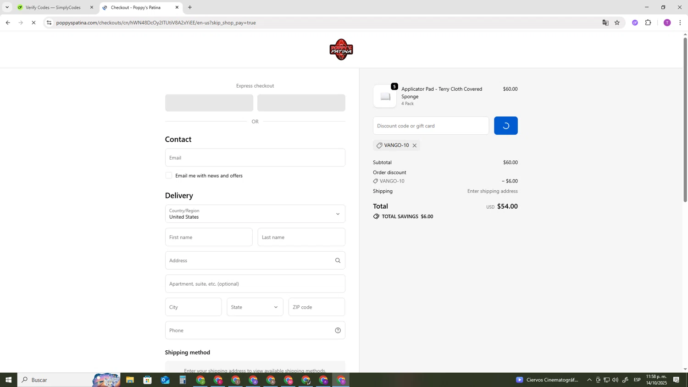The height and width of the screenshot is (387, 688).
Task: Click the Last name field
Action: pyautogui.click(x=301, y=237)
